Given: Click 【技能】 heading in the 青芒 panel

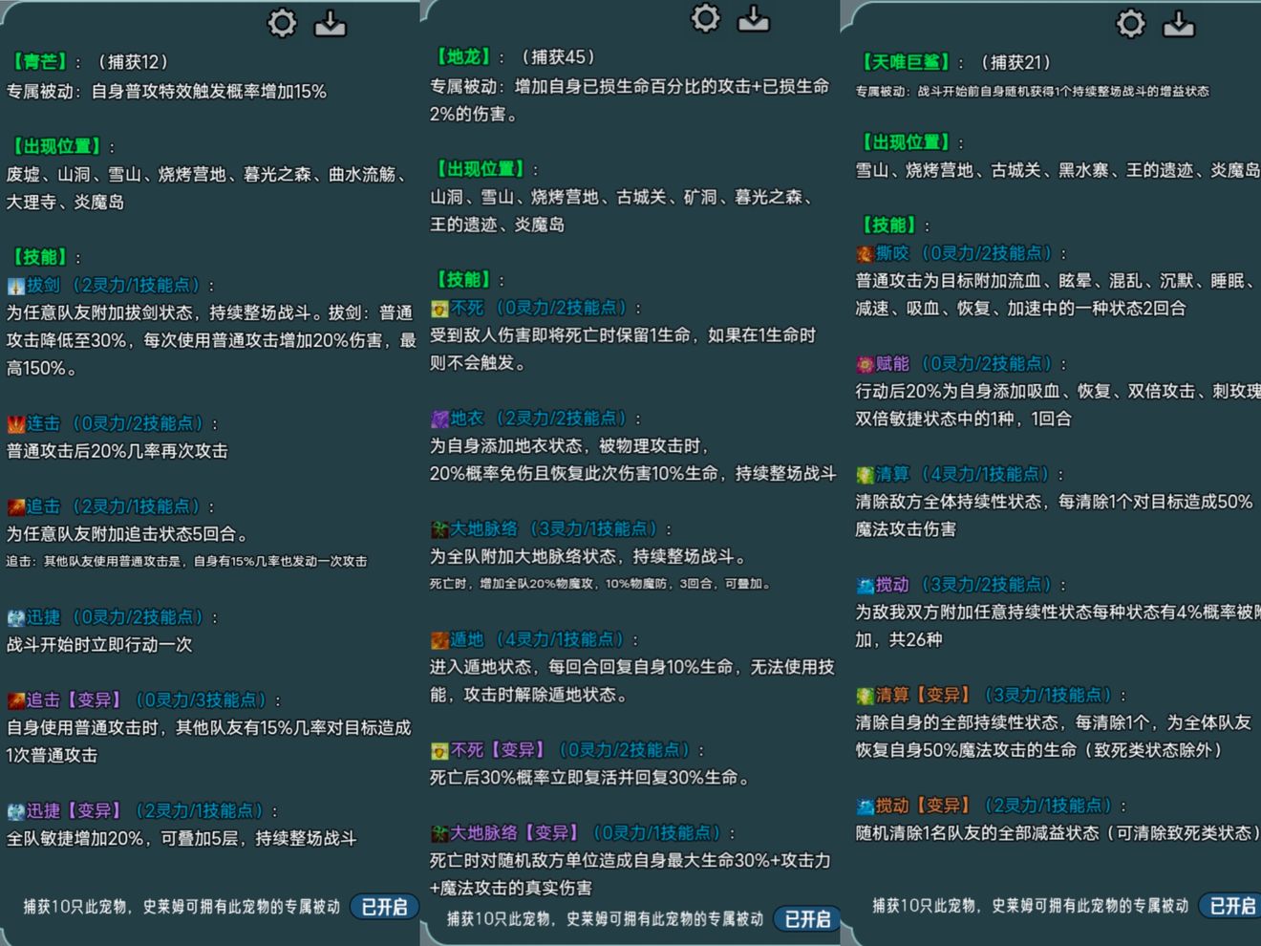Looking at the screenshot, I should (40, 257).
